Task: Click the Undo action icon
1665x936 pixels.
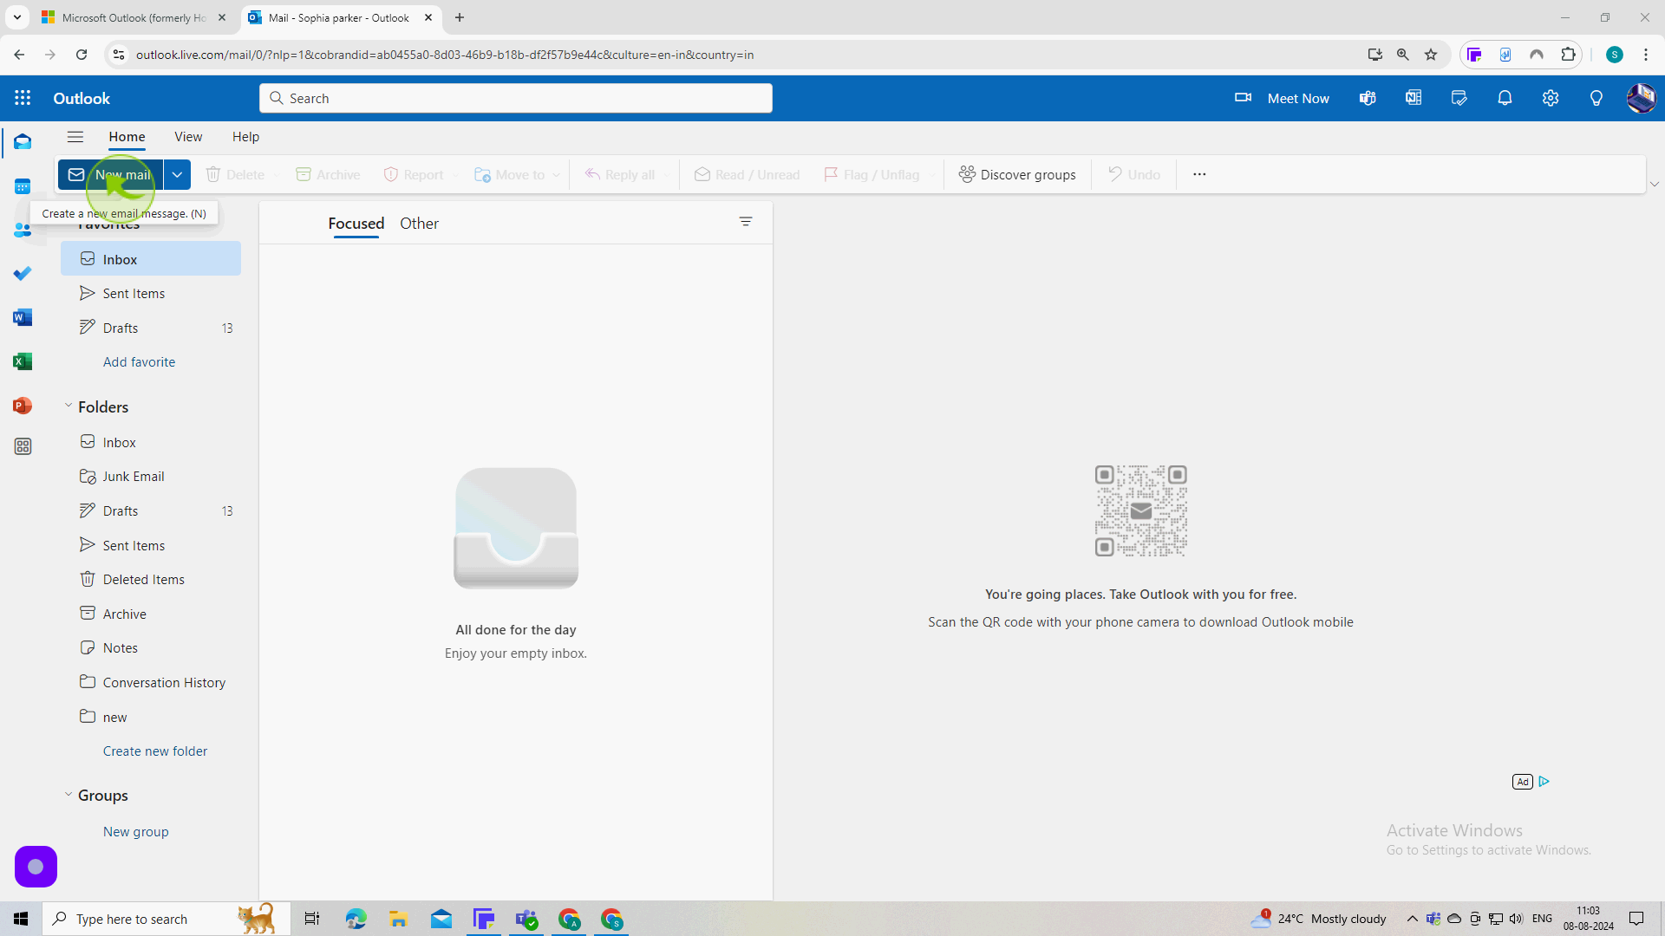Action: point(1115,175)
